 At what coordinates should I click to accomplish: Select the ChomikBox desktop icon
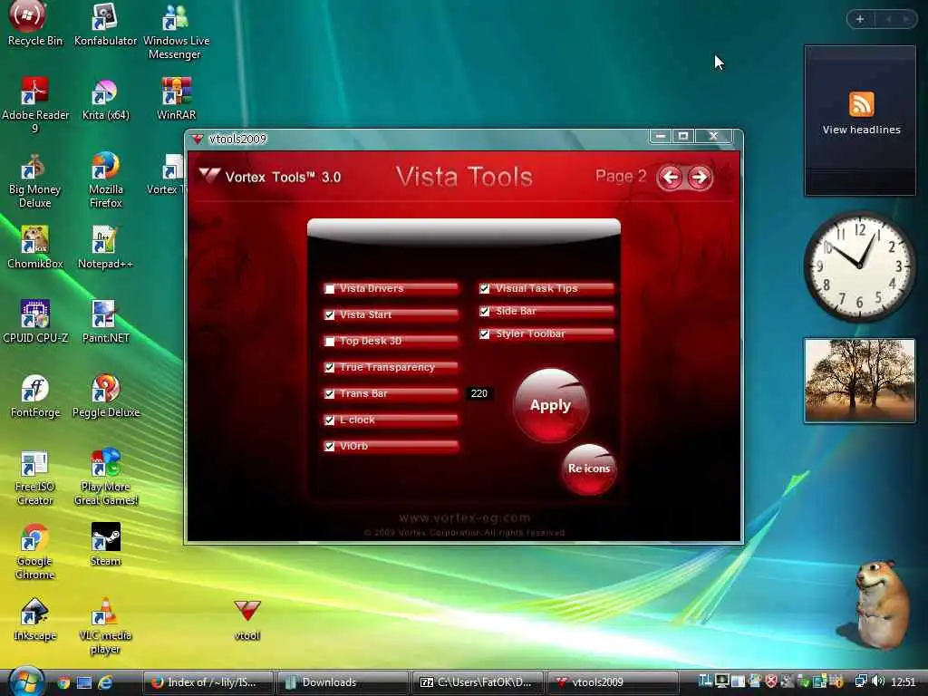pos(35,247)
